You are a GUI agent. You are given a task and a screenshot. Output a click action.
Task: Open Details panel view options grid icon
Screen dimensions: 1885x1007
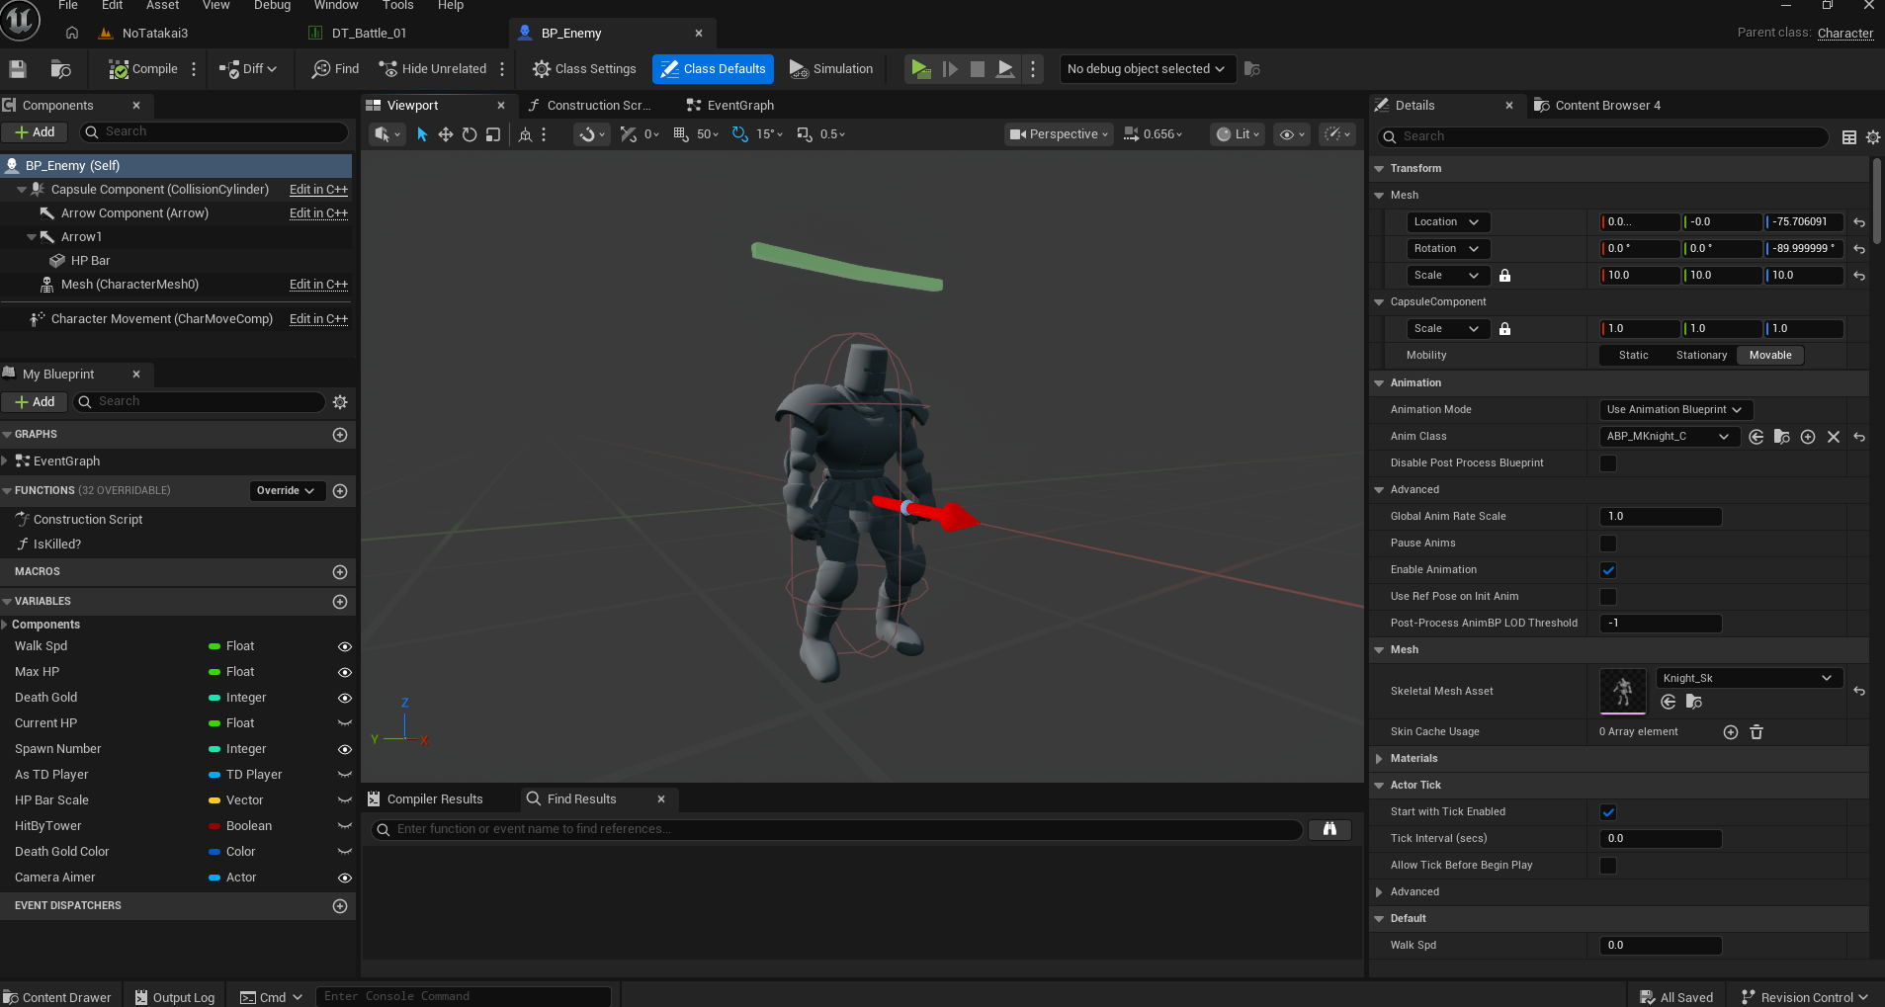1849,137
